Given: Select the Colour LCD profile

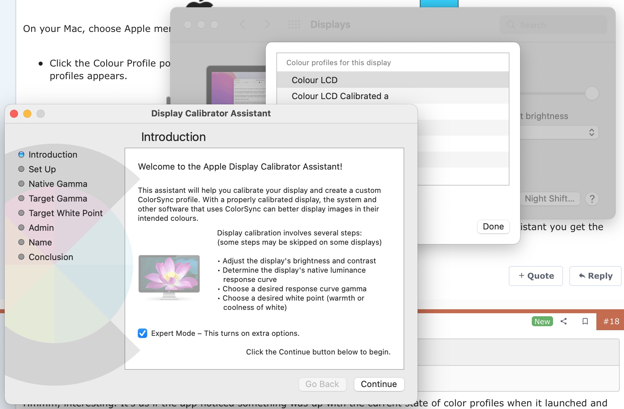Looking at the screenshot, I should (393, 80).
